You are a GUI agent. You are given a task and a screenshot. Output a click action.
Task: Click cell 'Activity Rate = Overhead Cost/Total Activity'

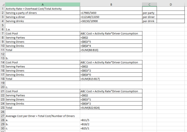point(43,9)
